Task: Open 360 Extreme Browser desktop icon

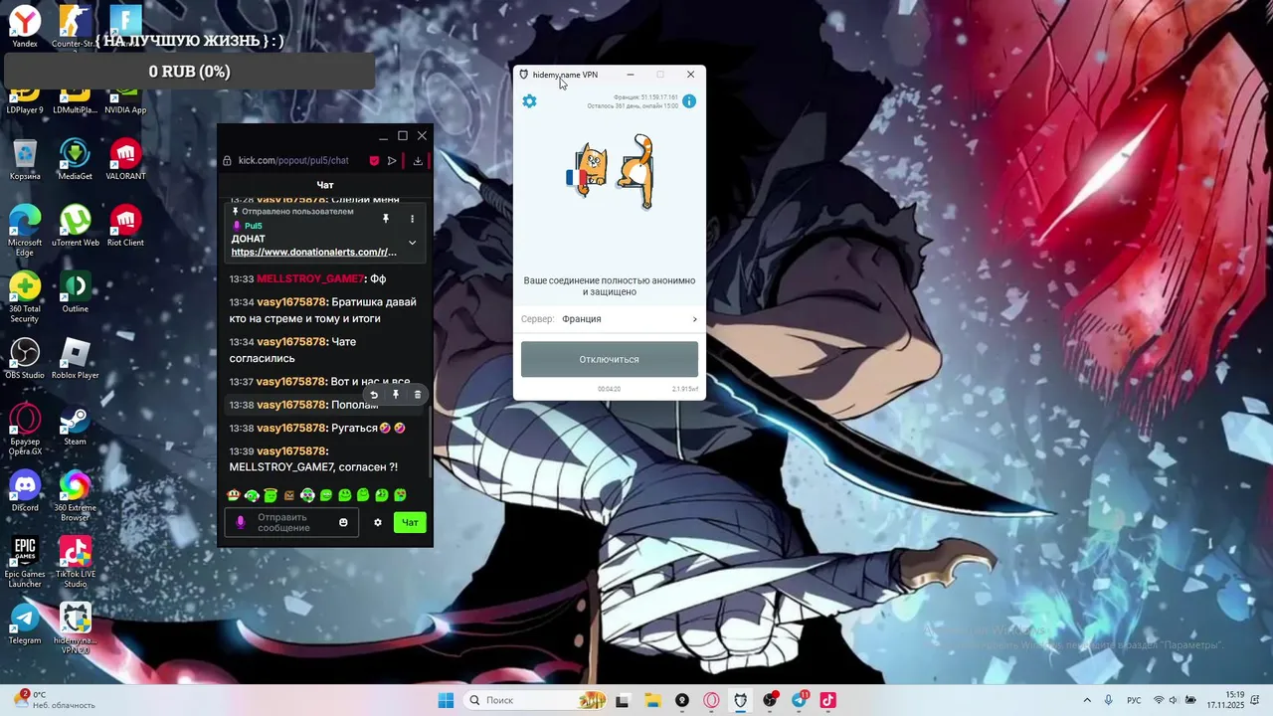Action: point(76,496)
